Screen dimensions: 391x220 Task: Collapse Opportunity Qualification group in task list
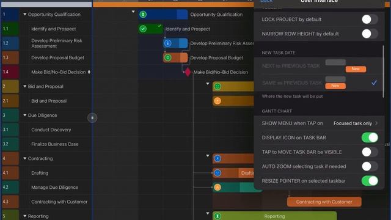(x=24, y=15)
